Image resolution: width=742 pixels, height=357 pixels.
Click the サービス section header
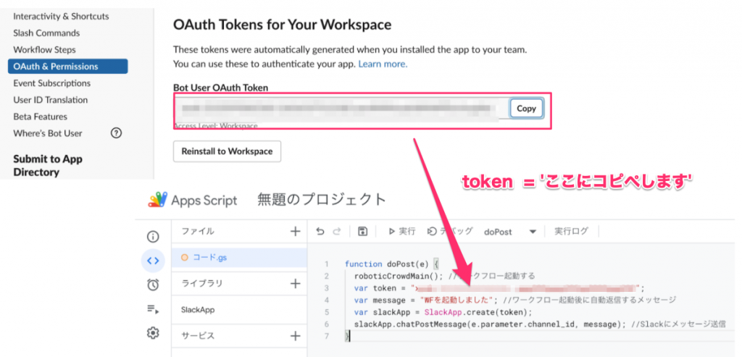(x=199, y=336)
